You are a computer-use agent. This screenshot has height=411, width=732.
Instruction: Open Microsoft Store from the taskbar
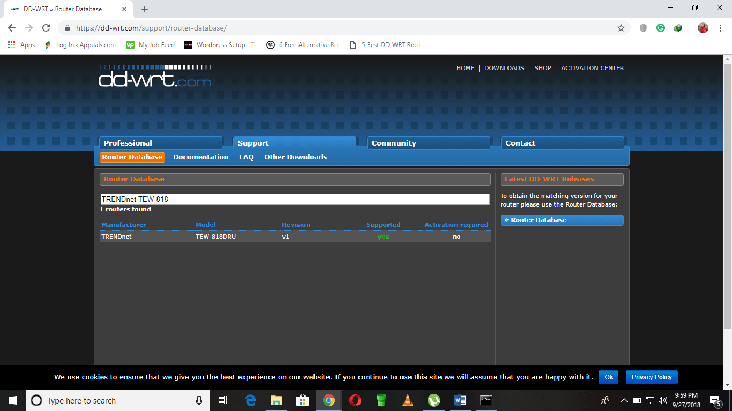click(x=302, y=400)
